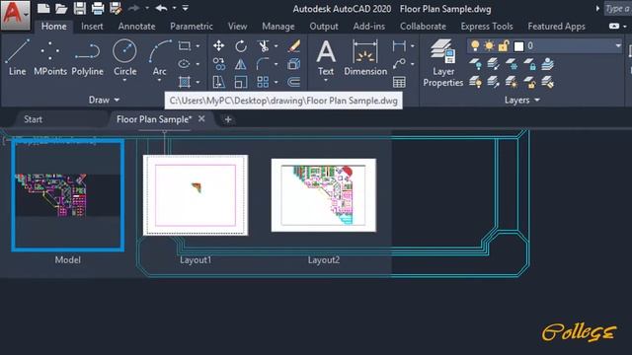The height and width of the screenshot is (355, 632).
Task: Toggle layer on/off lightbulb icon
Action: (x=475, y=46)
